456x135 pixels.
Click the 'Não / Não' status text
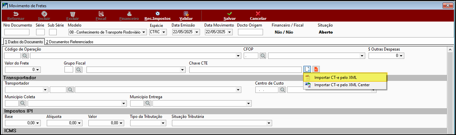coord(284,32)
